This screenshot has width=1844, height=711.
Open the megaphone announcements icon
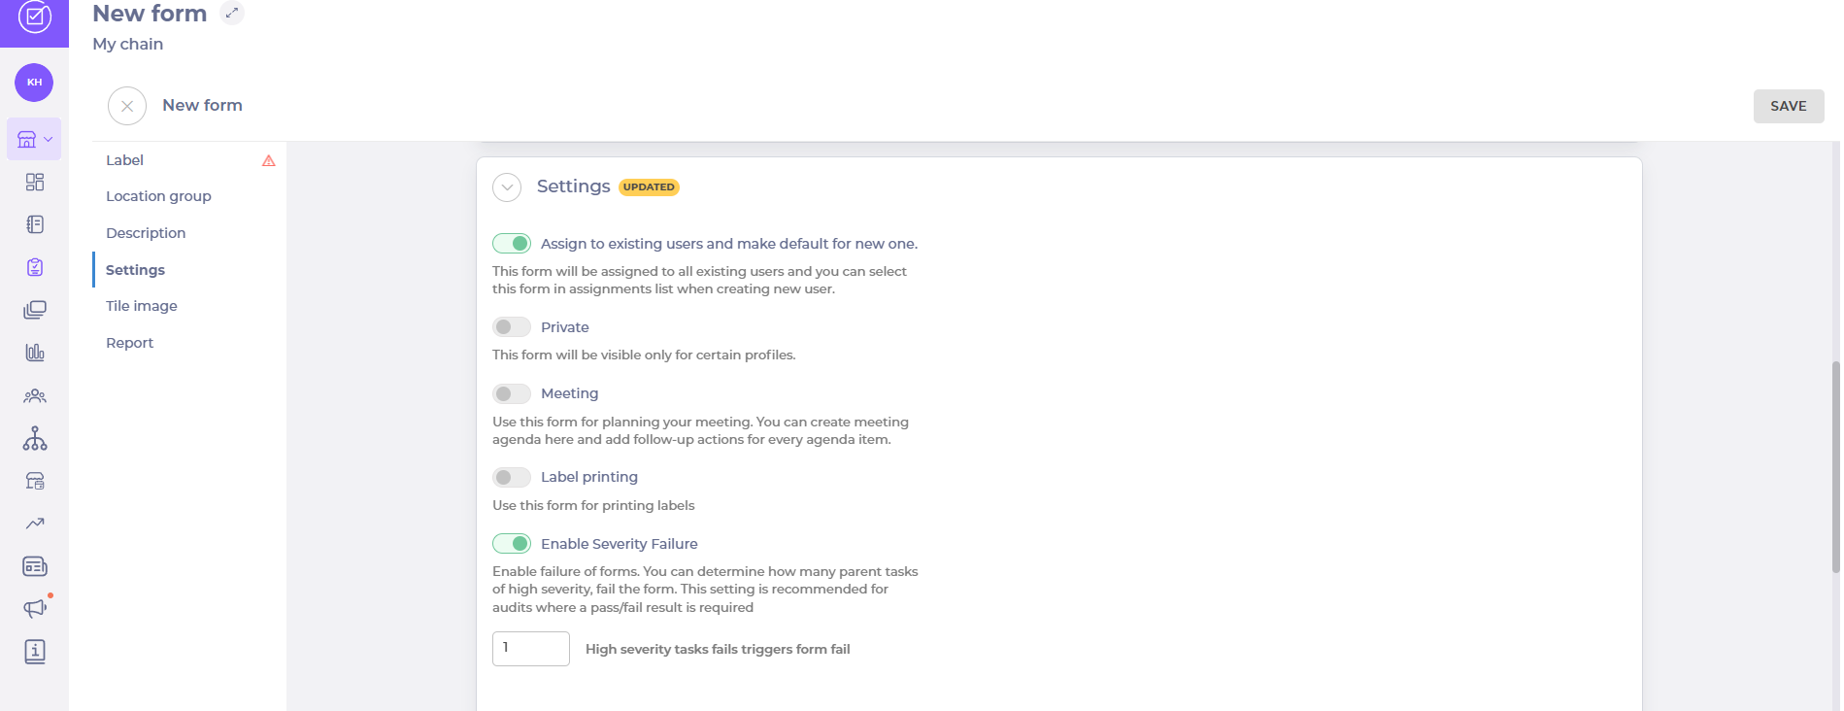pos(35,609)
